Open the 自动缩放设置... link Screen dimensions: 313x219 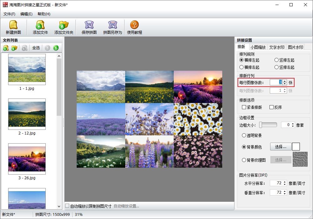126,206
